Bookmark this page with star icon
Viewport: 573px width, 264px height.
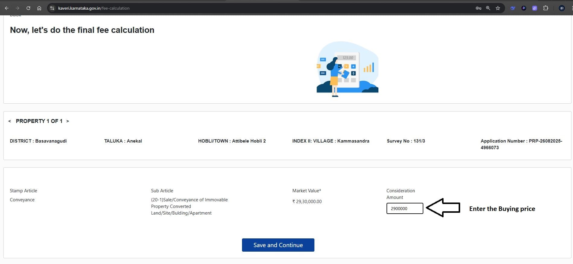point(498,8)
